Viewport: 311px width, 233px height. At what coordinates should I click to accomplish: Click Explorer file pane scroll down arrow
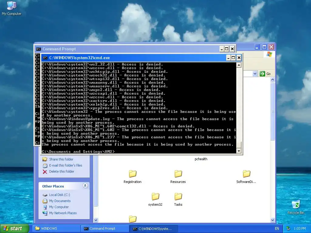pyautogui.click(x=272, y=220)
